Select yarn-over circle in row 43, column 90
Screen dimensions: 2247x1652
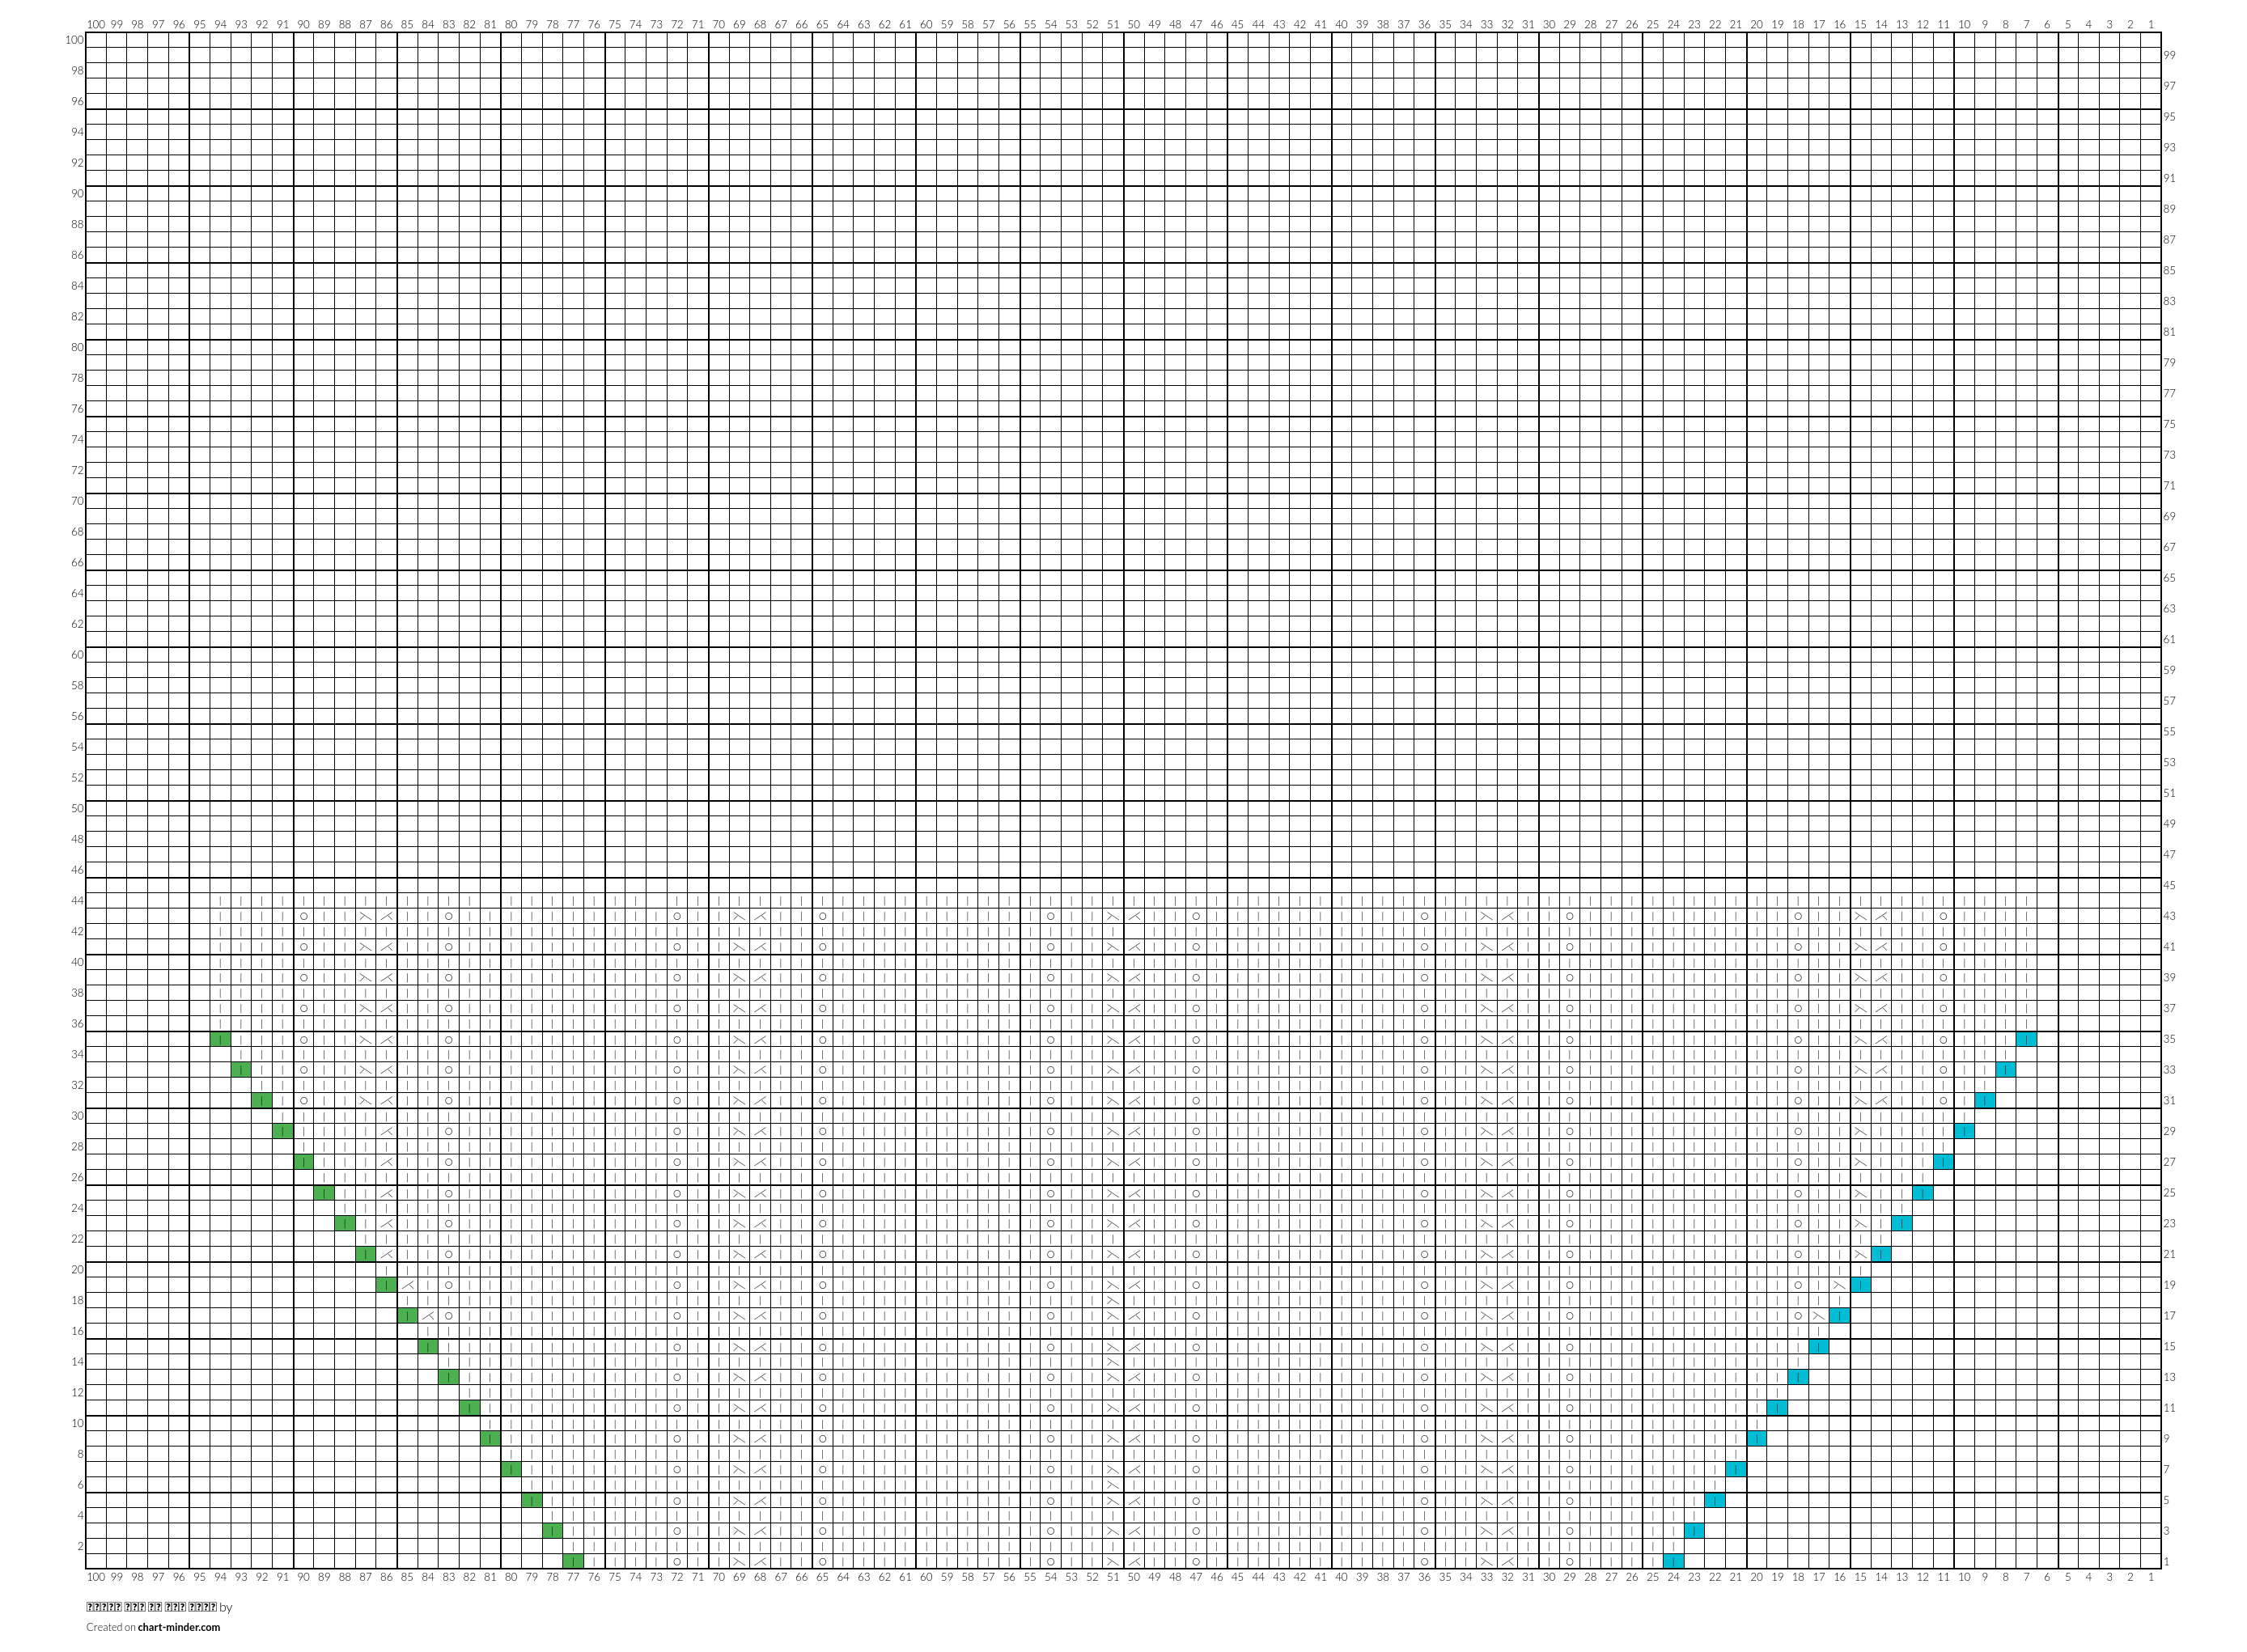tap(303, 916)
